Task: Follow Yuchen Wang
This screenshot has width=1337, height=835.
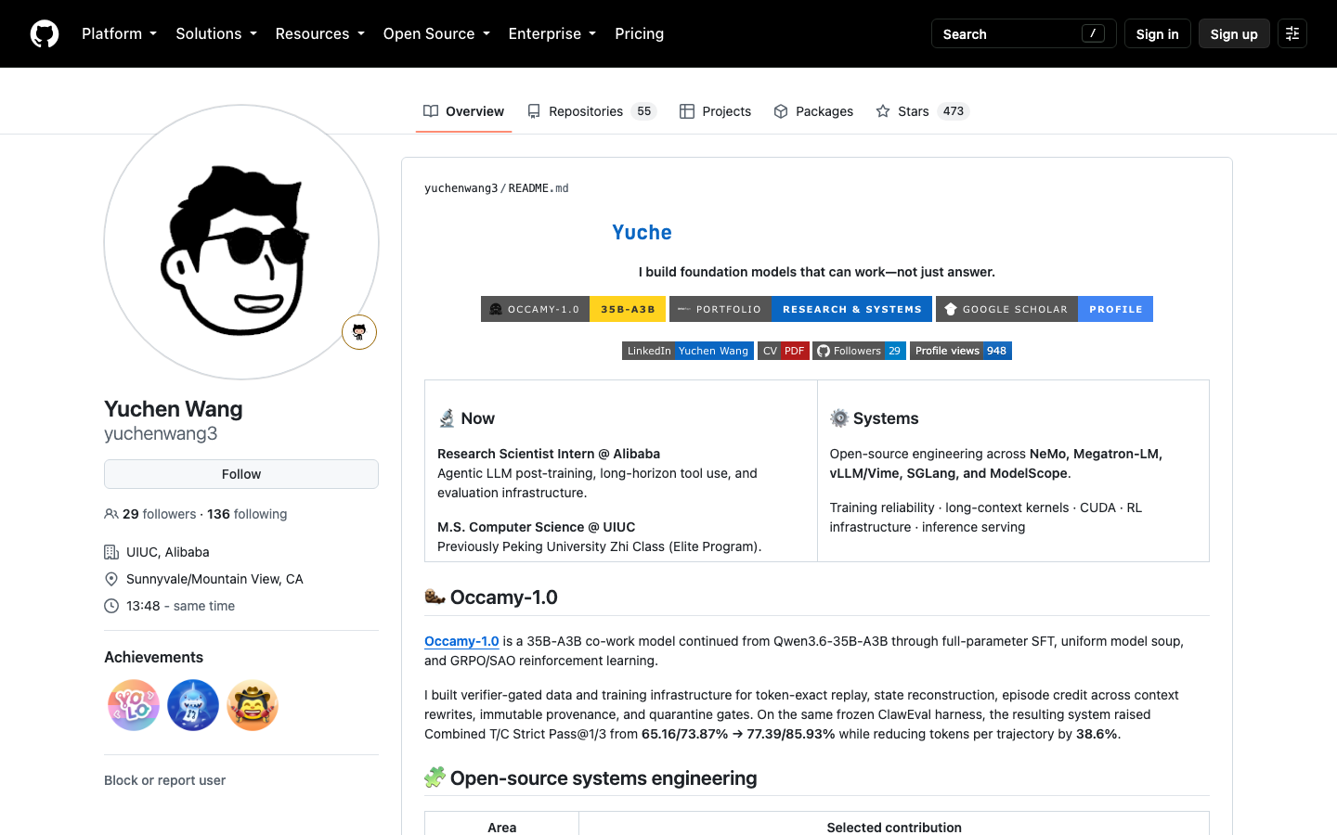Action: click(x=241, y=474)
